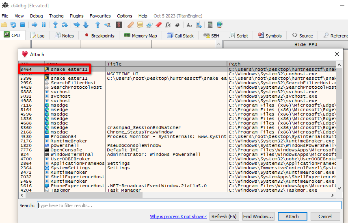The image size is (348, 223).
Task: Switch to the SEH tab
Action: pos(212,35)
